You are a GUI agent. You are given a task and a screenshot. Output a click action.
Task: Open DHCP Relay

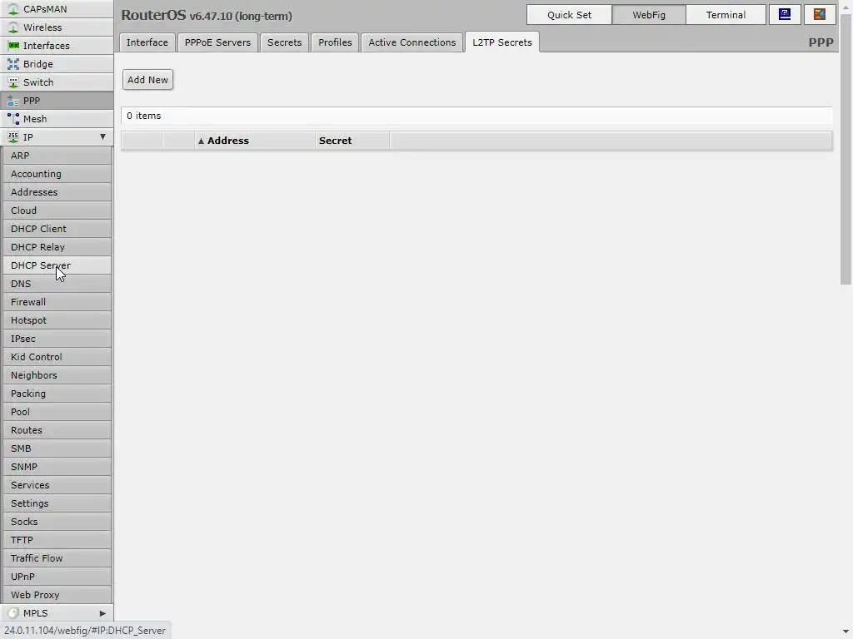57,246
